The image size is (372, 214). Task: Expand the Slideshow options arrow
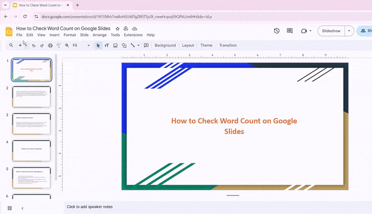[x=349, y=31]
